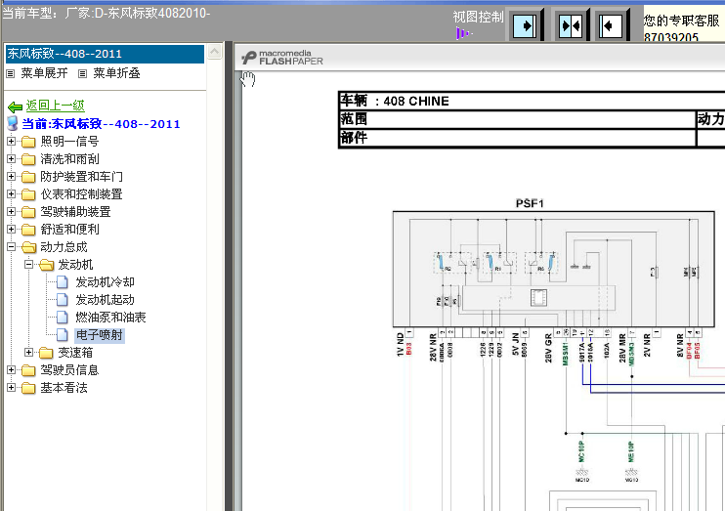Click the PSF1 title in the diagram

(530, 203)
